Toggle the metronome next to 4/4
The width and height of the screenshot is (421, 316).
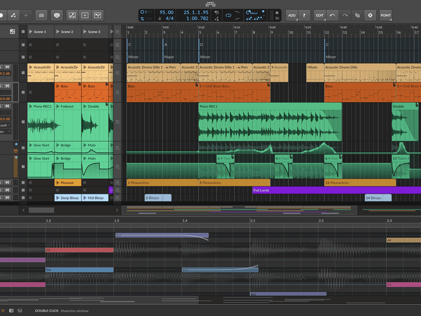[160, 19]
